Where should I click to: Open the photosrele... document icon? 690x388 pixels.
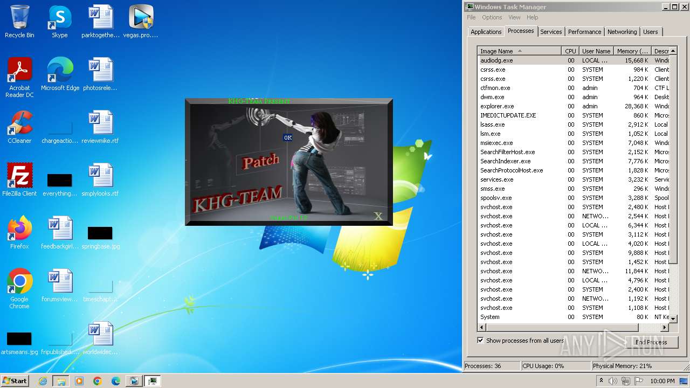(x=100, y=74)
